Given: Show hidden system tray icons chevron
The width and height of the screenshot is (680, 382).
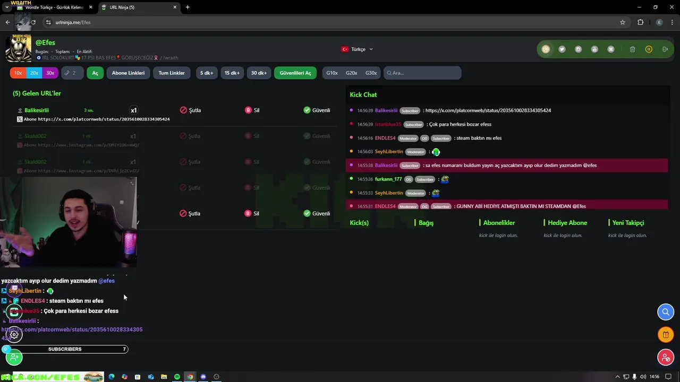Looking at the screenshot, I should 617,377.
